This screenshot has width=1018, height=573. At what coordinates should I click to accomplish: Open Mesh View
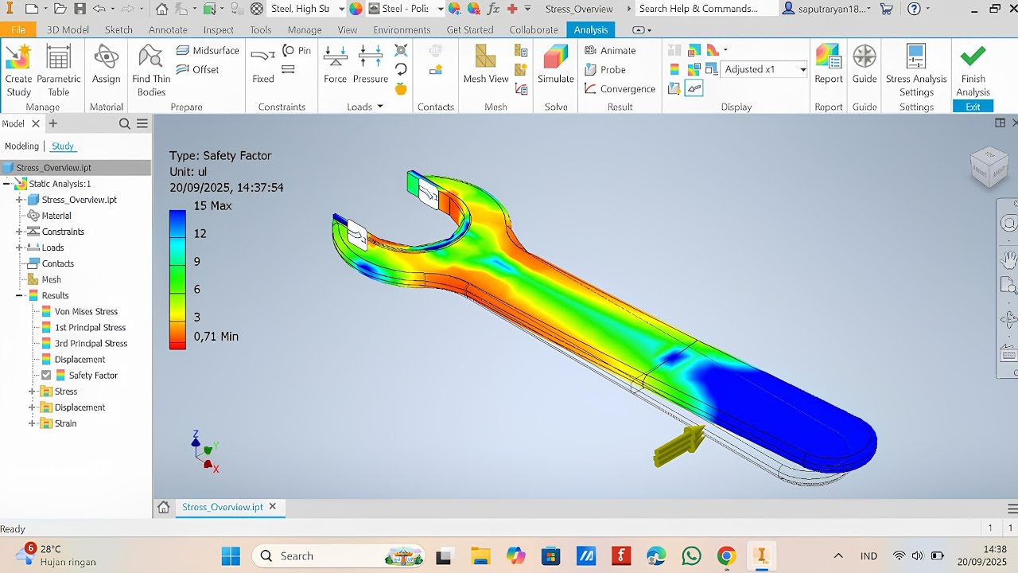tap(486, 64)
